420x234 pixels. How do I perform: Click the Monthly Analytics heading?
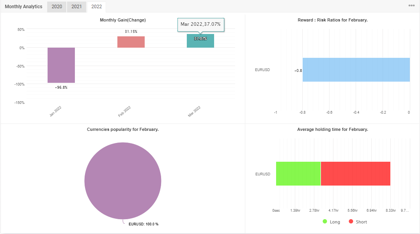click(23, 7)
